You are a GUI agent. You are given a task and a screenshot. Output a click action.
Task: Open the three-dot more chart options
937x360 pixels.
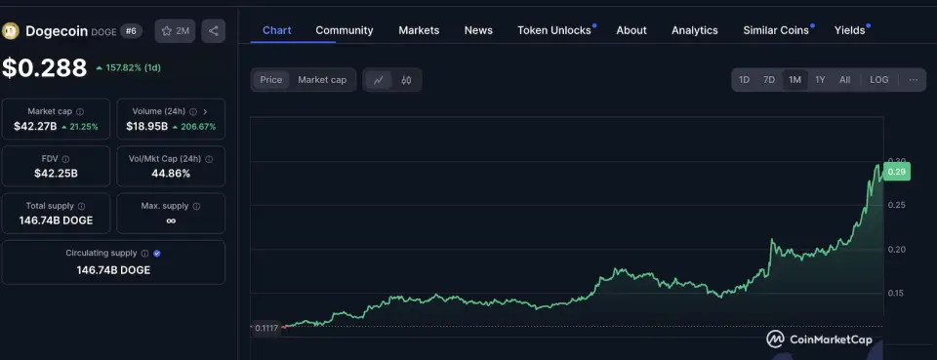[x=914, y=80]
